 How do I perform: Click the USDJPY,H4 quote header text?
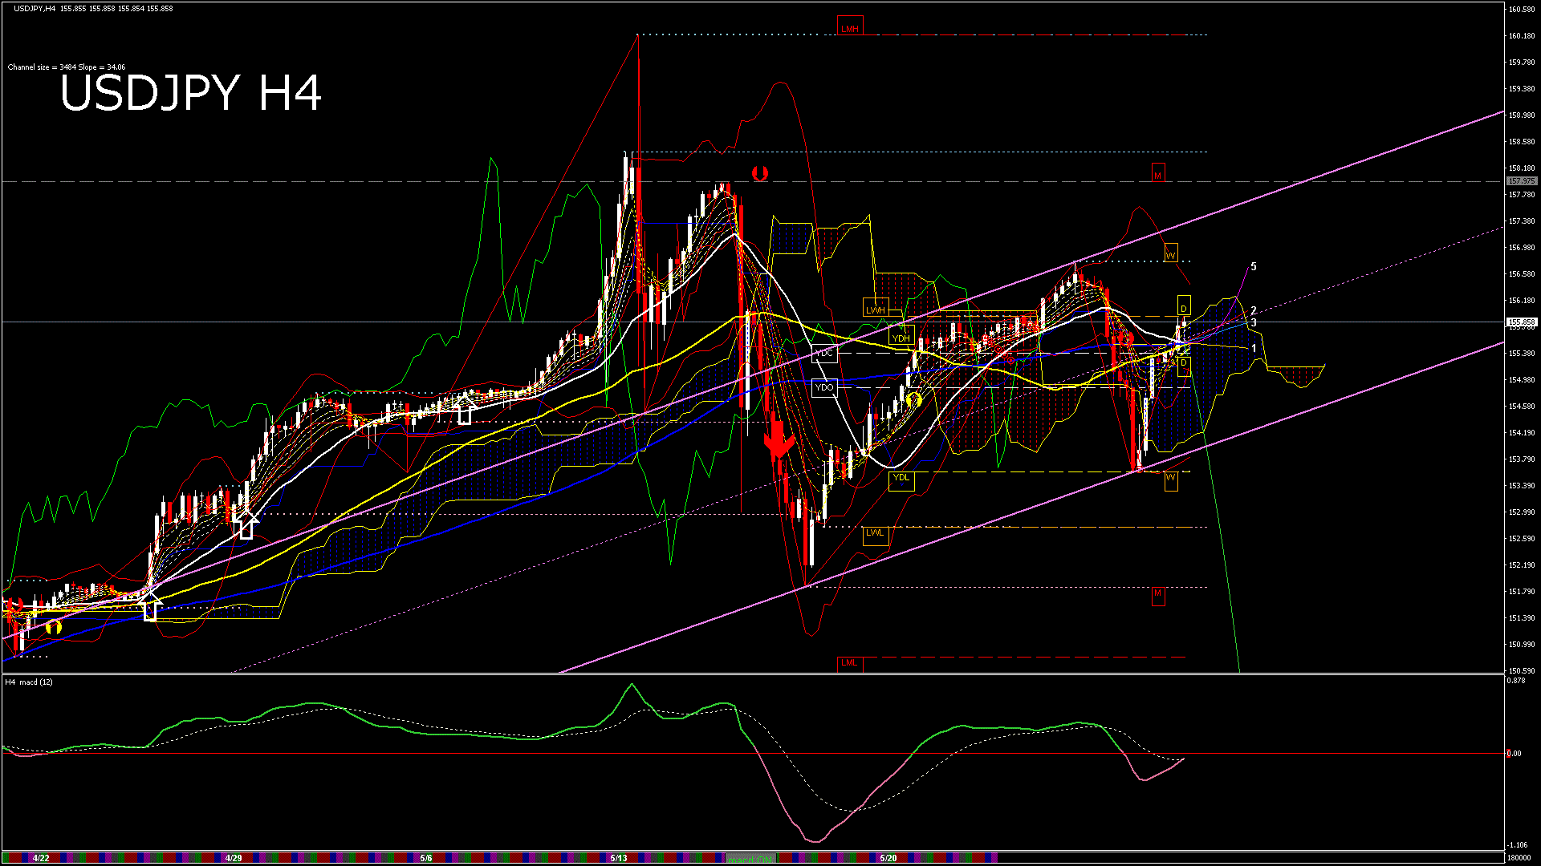(x=92, y=9)
